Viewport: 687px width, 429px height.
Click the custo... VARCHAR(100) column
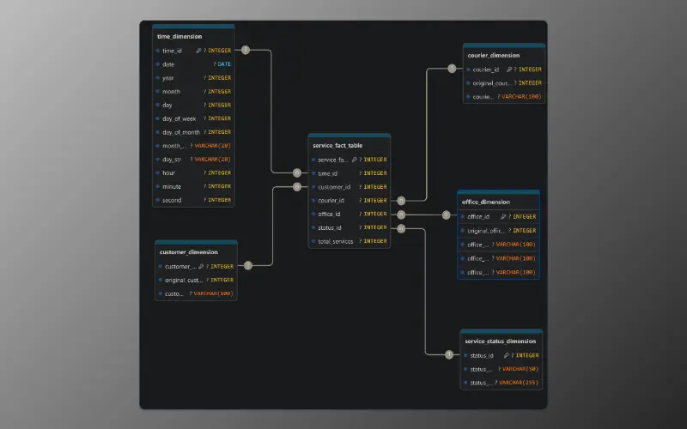click(x=197, y=293)
